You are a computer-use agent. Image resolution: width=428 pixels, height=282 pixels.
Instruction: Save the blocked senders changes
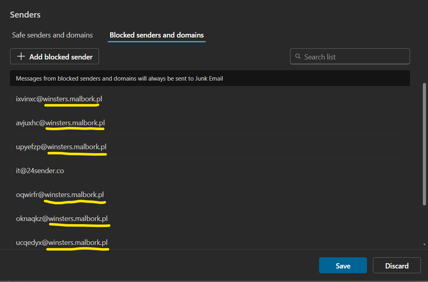[x=343, y=266]
